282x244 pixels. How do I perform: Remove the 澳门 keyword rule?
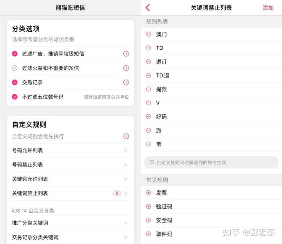tap(148, 34)
